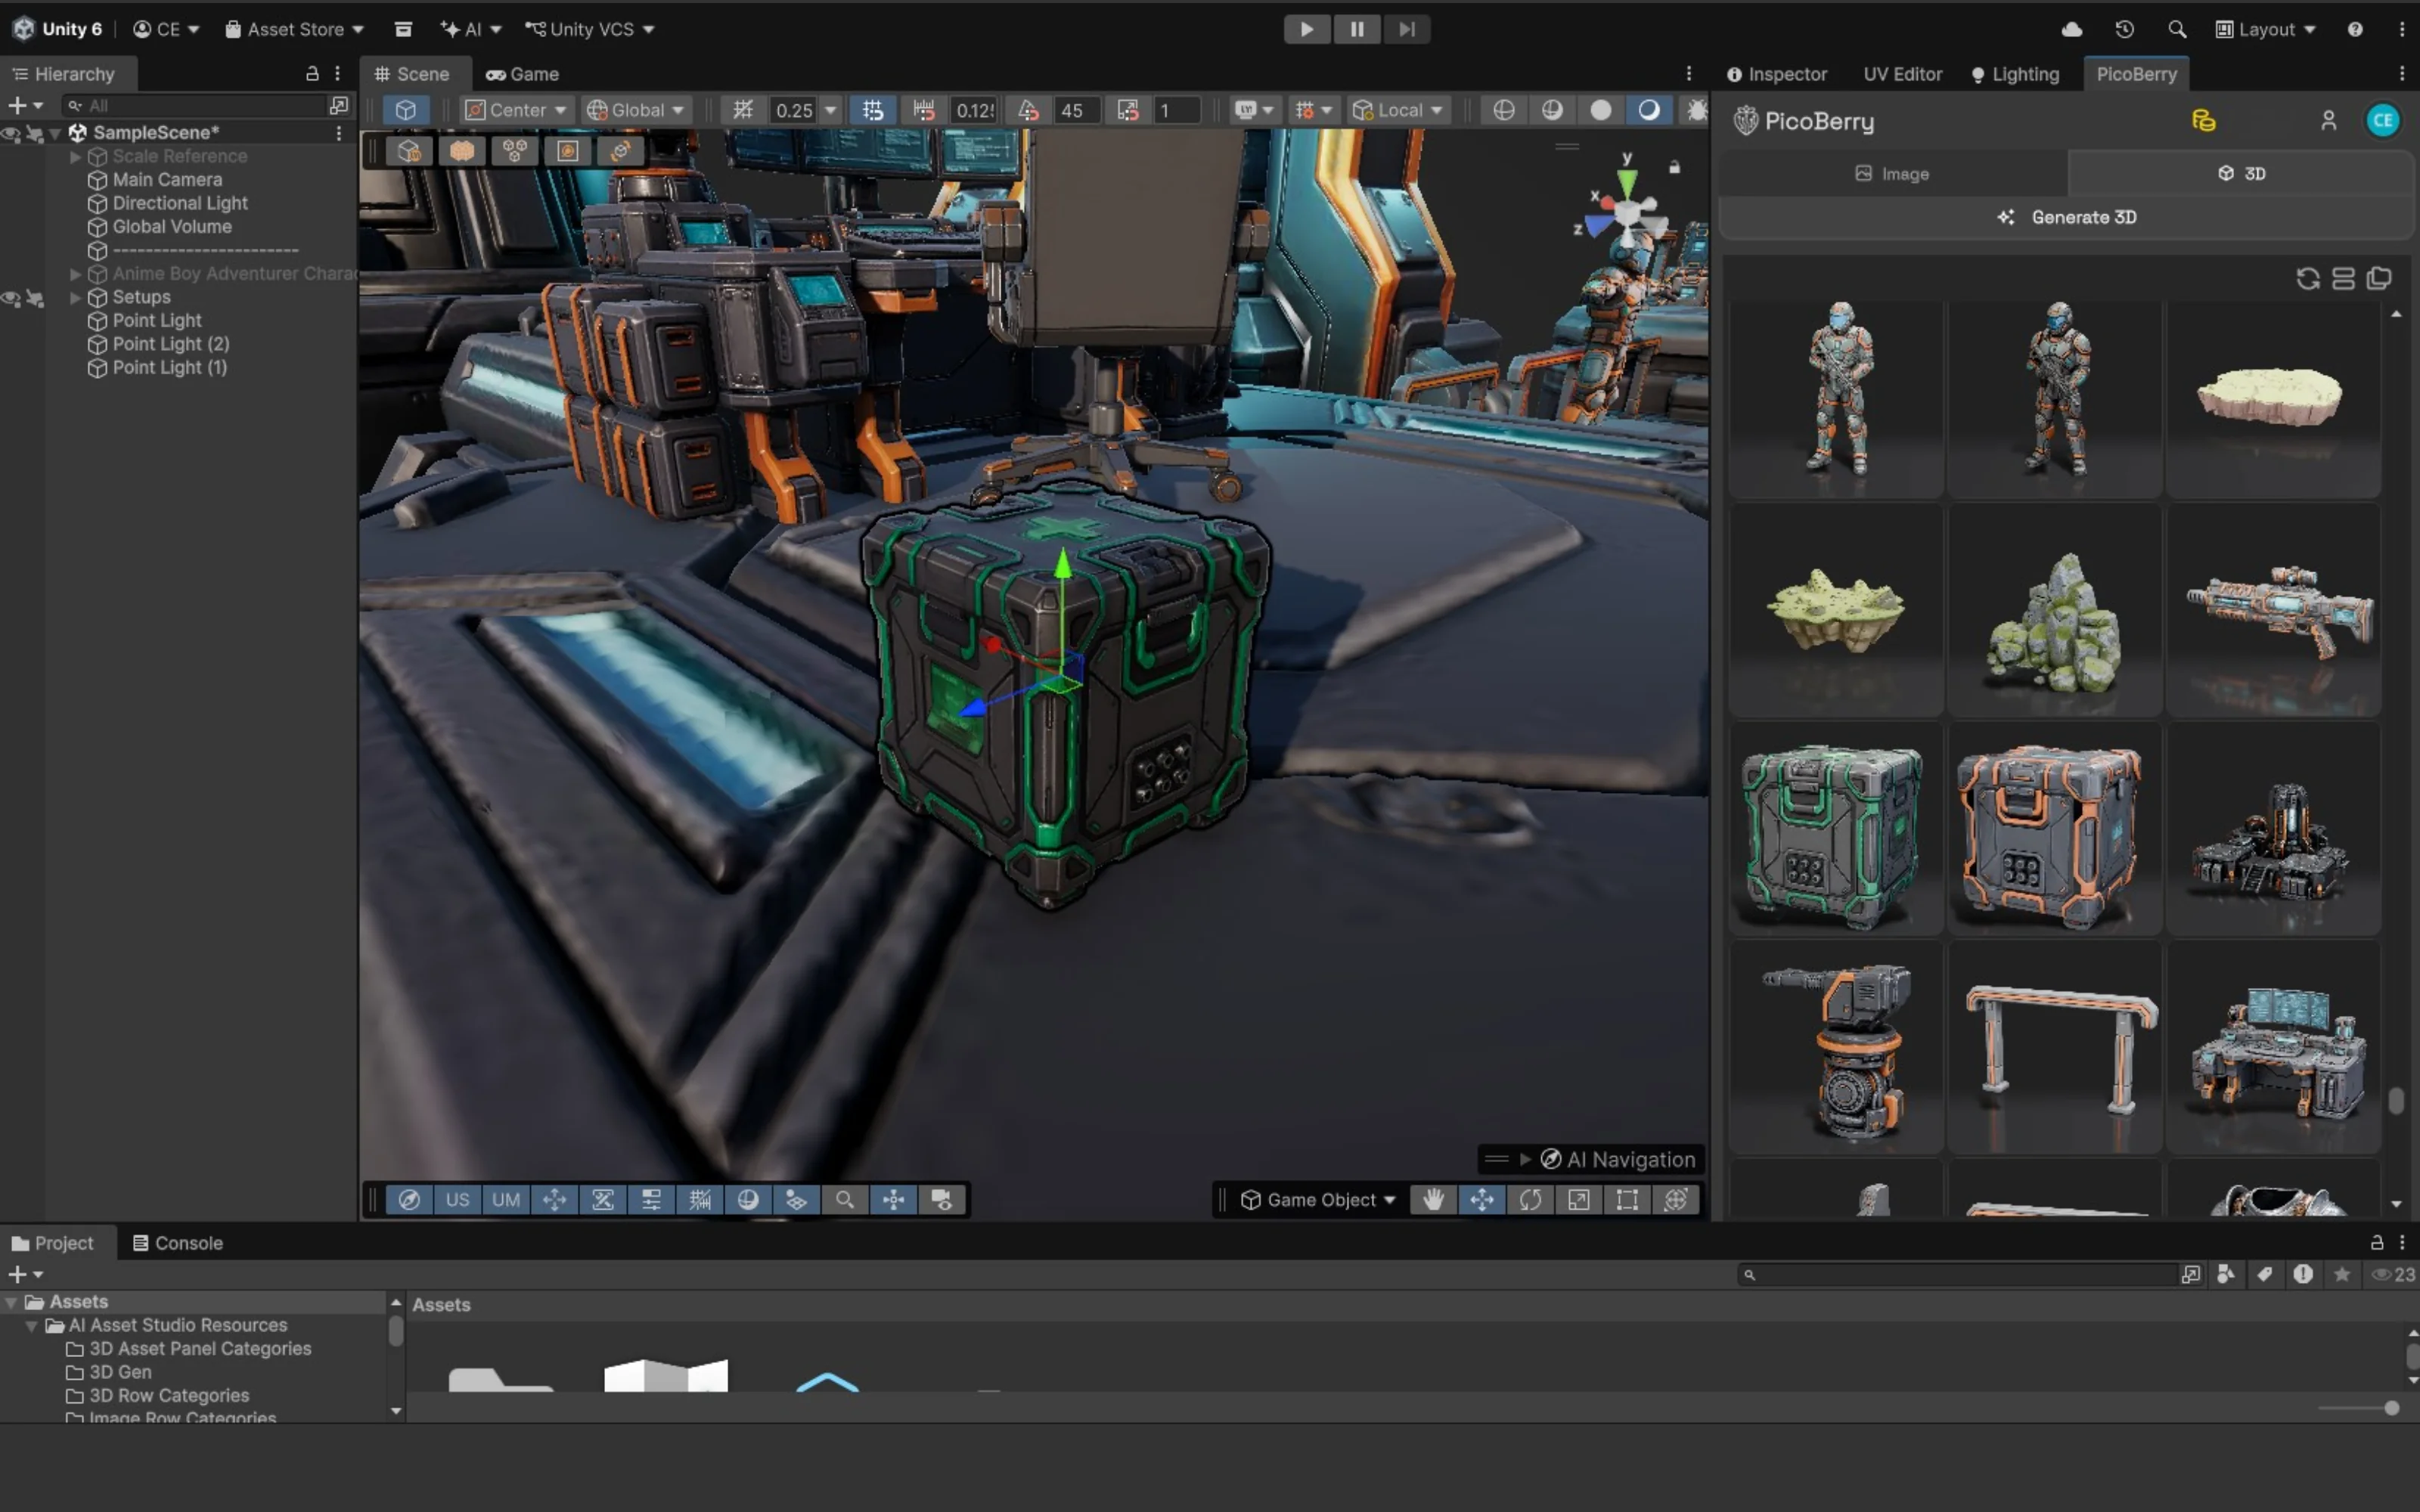Switch to the Console tab
The height and width of the screenshot is (1512, 2420).
pyautogui.click(x=178, y=1242)
